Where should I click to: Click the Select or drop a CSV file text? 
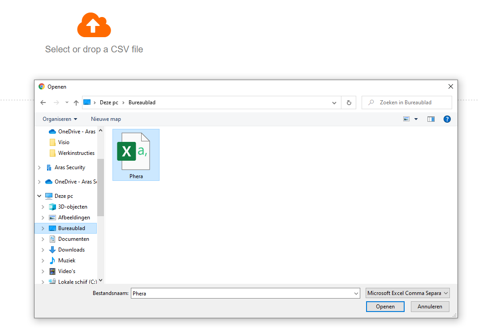[94, 49]
